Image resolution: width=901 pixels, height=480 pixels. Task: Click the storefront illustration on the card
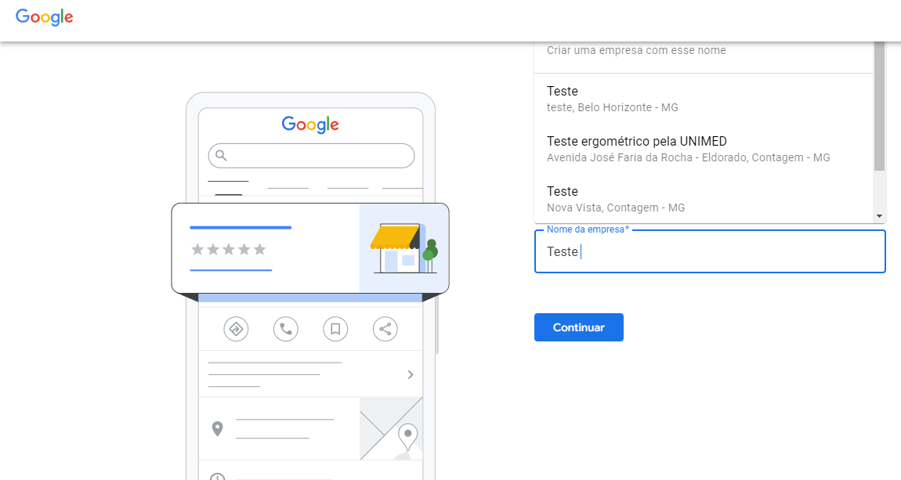click(404, 248)
